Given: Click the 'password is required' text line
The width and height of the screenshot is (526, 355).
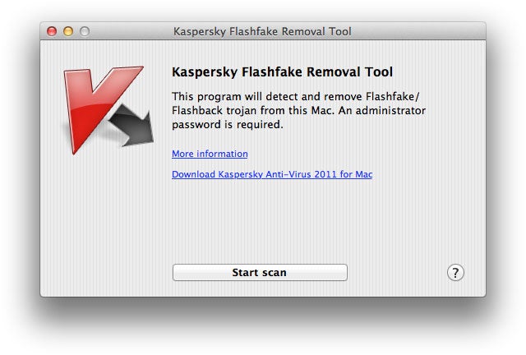Looking at the screenshot, I should [x=227, y=125].
